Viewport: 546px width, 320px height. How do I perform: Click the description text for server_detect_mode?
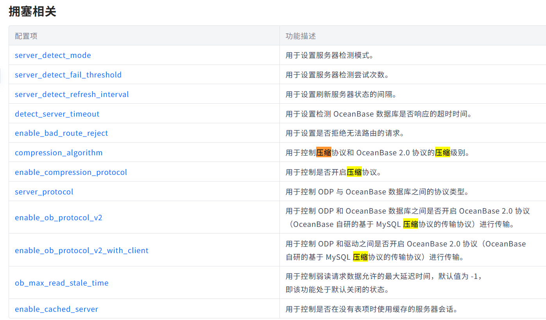(329, 55)
